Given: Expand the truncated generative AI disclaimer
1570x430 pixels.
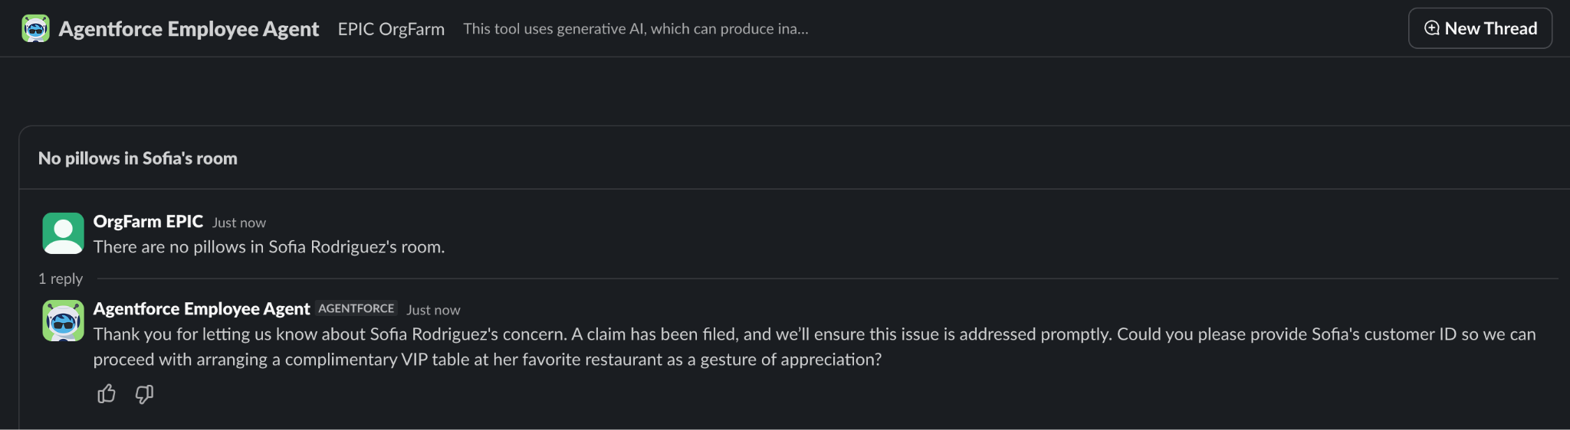Looking at the screenshot, I should click(636, 29).
